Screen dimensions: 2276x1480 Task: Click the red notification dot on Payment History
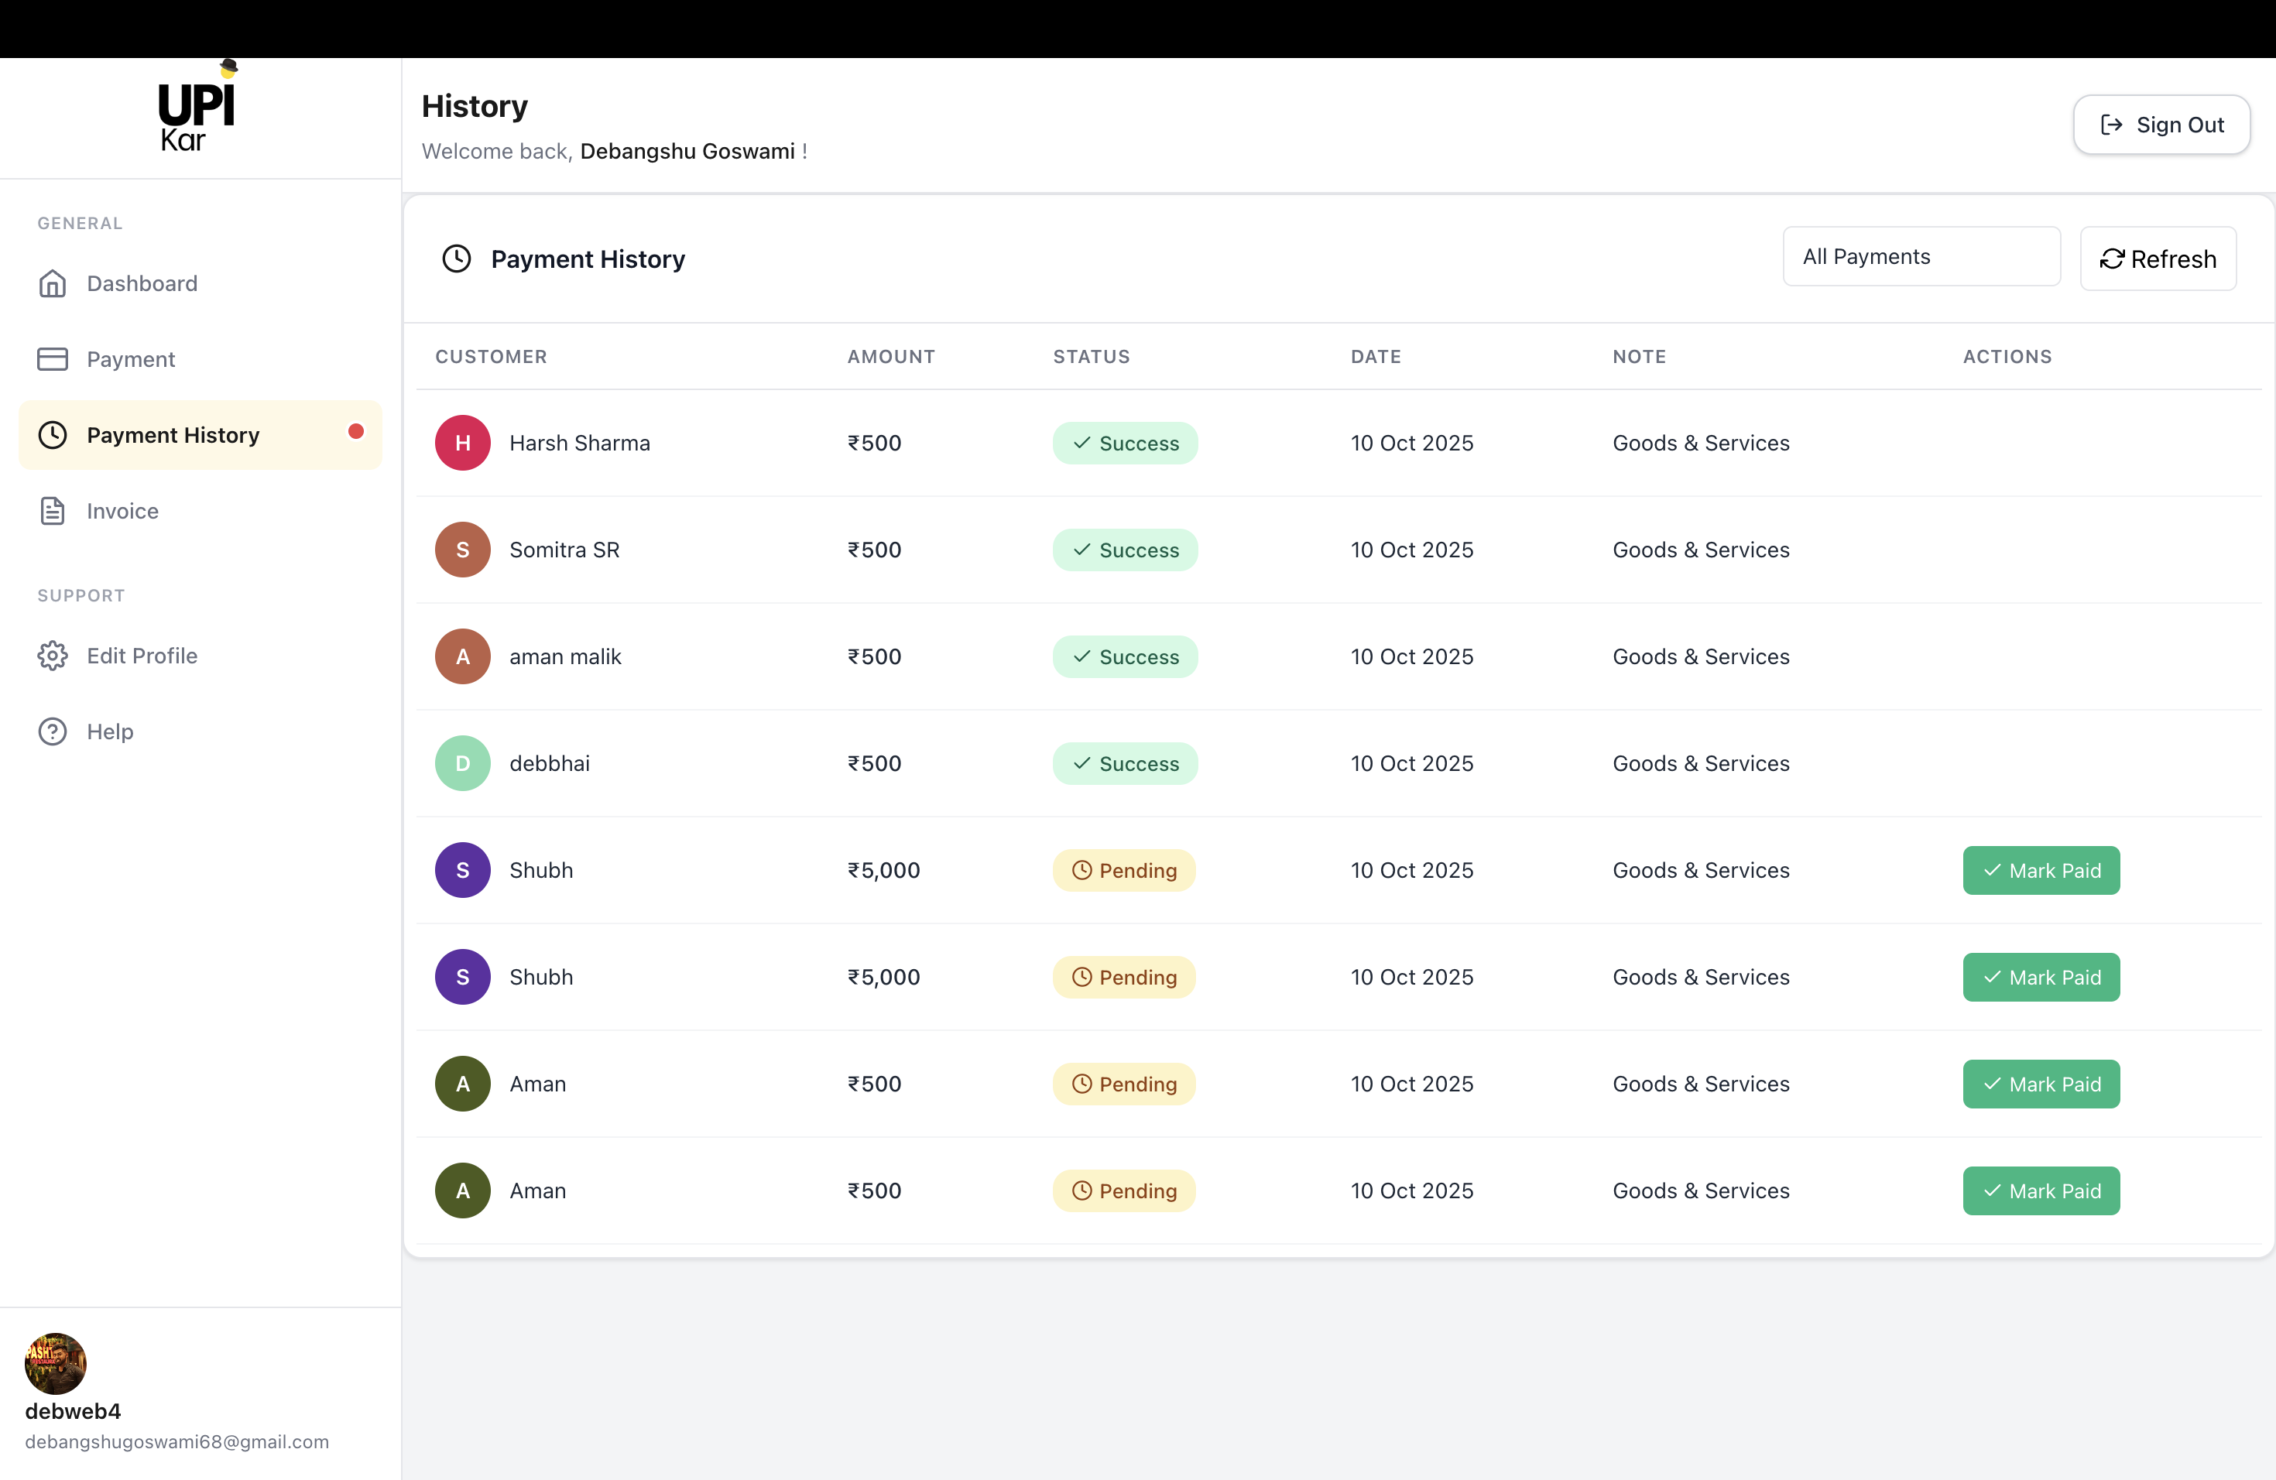[x=356, y=432]
